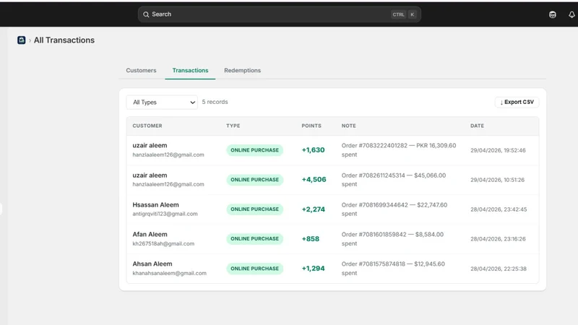578x325 pixels.
Task: Click the +1,294 points value
Action: coord(314,269)
